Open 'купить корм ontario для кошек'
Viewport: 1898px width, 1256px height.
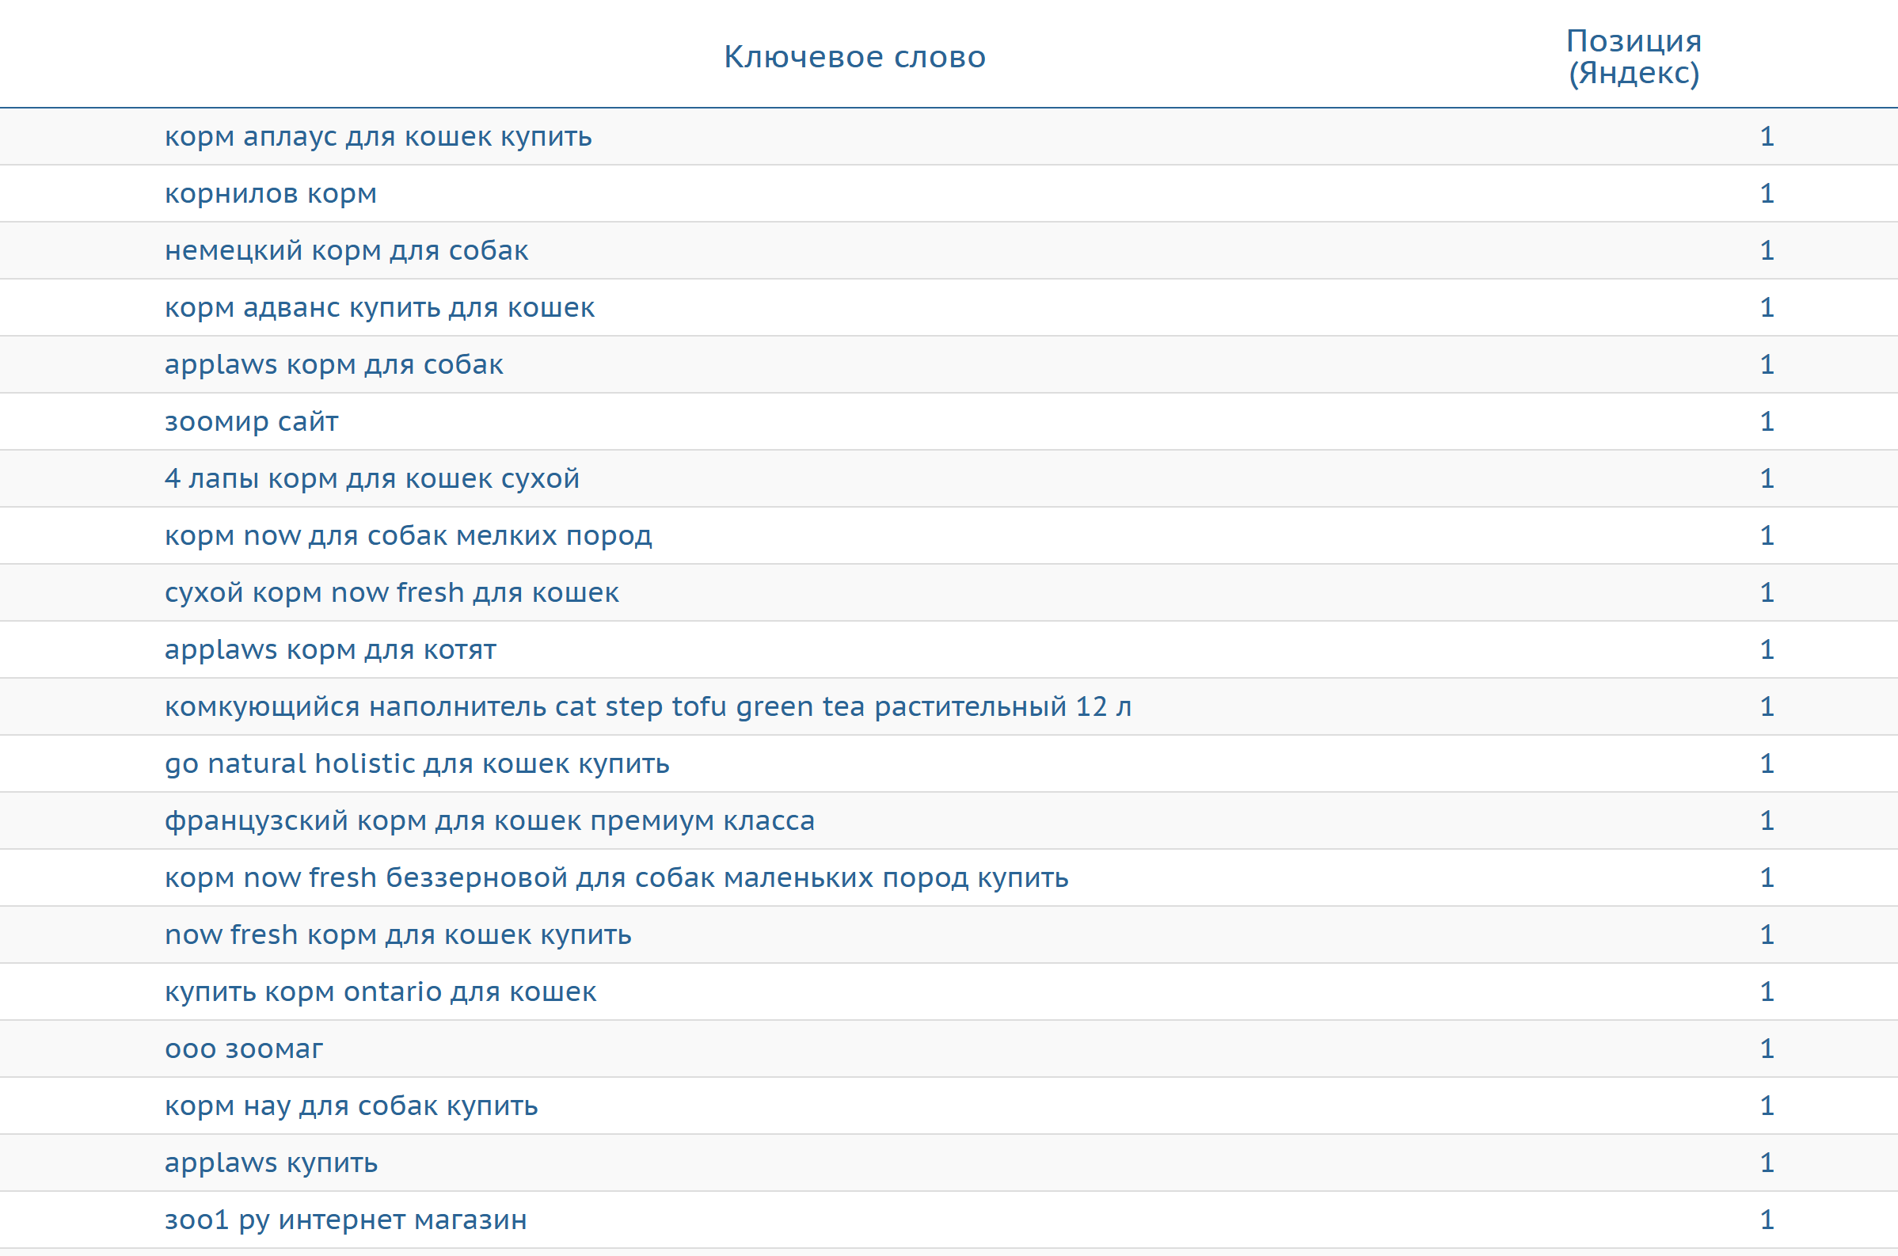point(380,991)
